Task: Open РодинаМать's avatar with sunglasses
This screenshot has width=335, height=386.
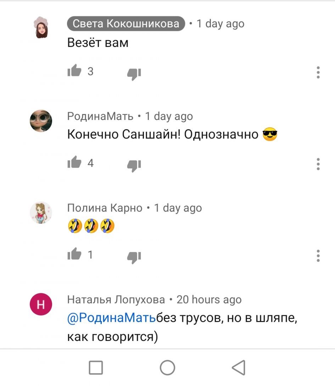Action: [41, 121]
